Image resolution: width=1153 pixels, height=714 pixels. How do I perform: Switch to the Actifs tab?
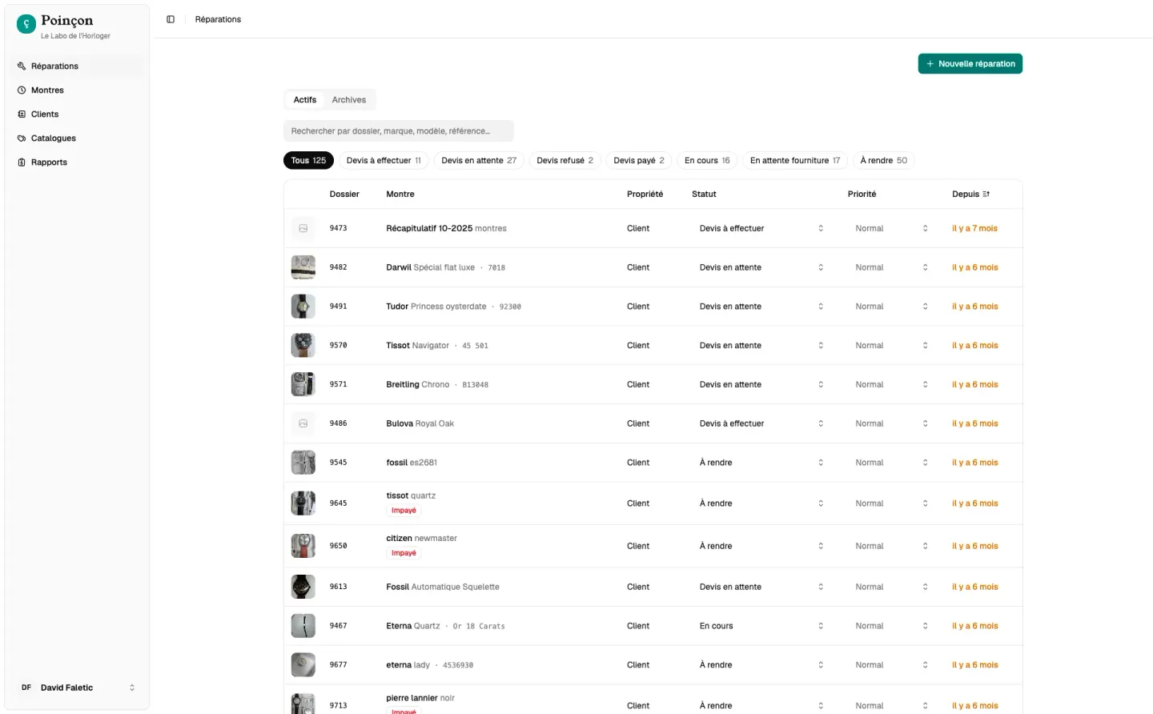[305, 100]
